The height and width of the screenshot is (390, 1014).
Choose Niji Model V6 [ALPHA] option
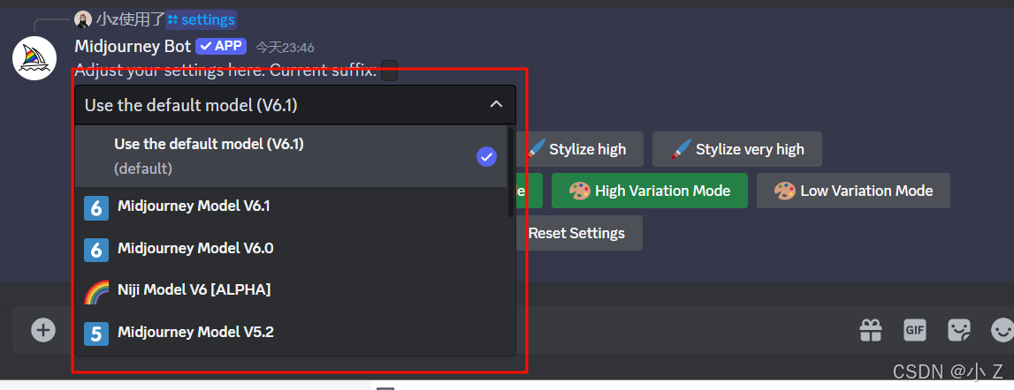[x=290, y=290]
